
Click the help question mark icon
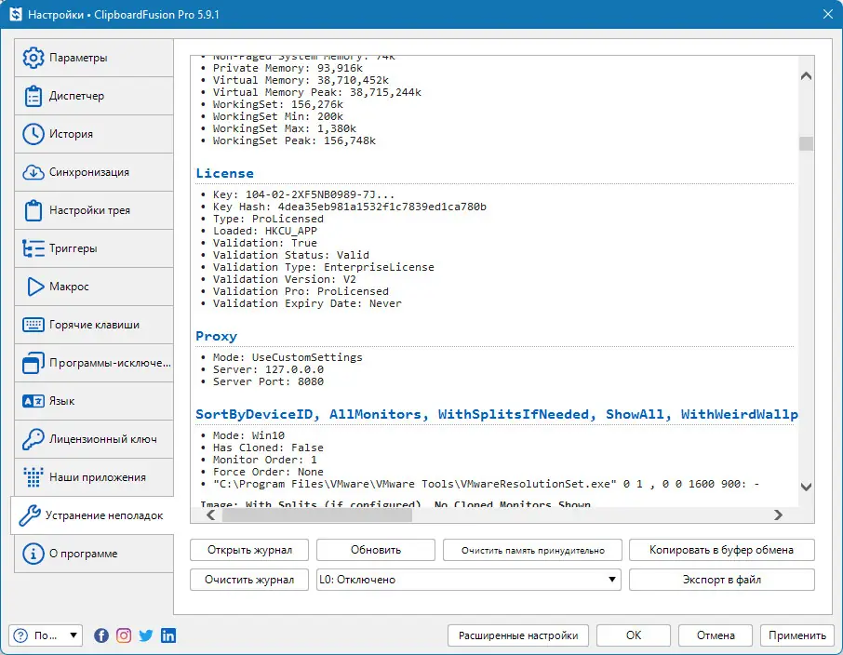[x=20, y=635]
